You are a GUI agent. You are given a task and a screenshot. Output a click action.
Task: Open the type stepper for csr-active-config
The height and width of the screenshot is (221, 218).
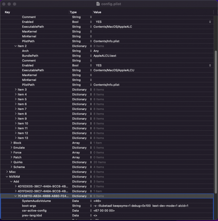[91, 211]
